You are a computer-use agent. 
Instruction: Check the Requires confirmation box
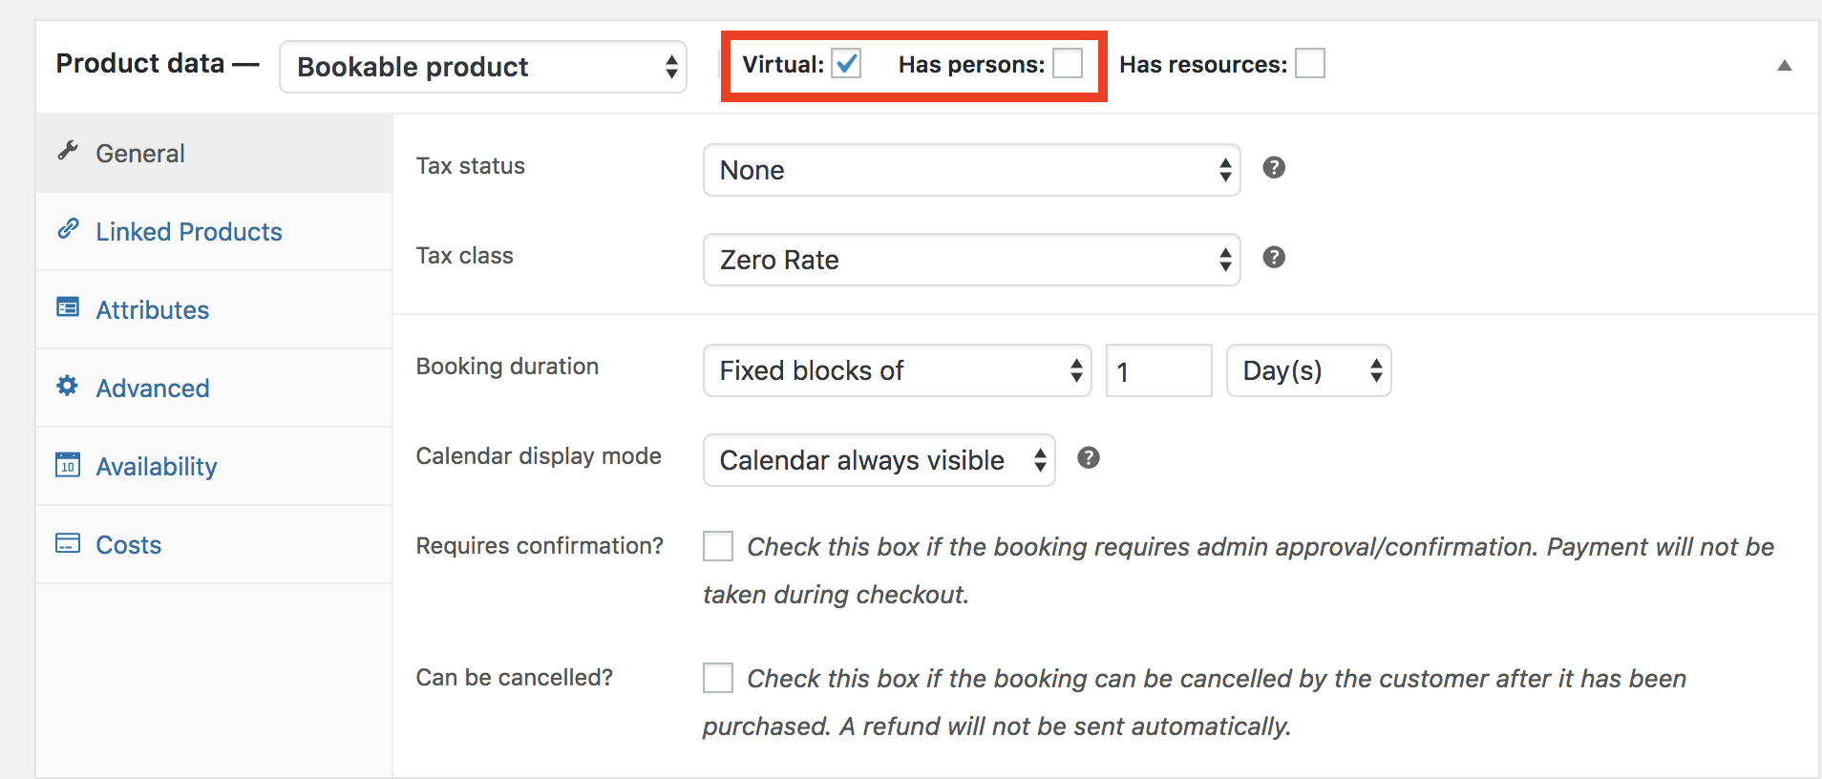tap(718, 546)
